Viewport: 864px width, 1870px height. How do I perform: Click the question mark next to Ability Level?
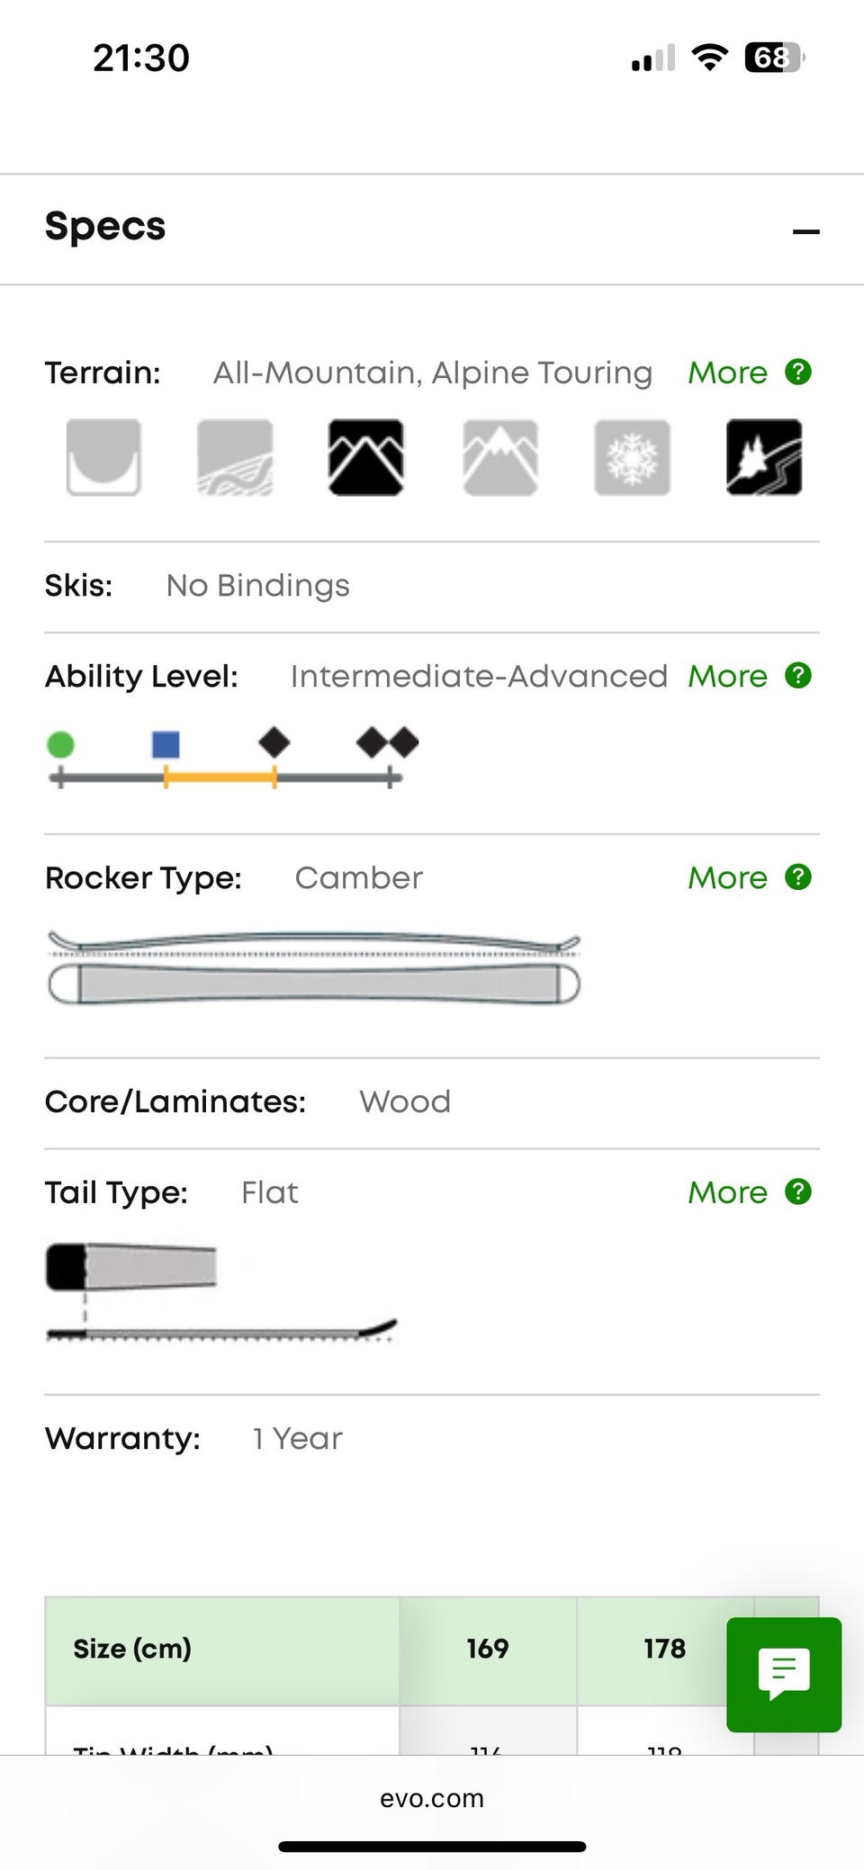pos(798,675)
